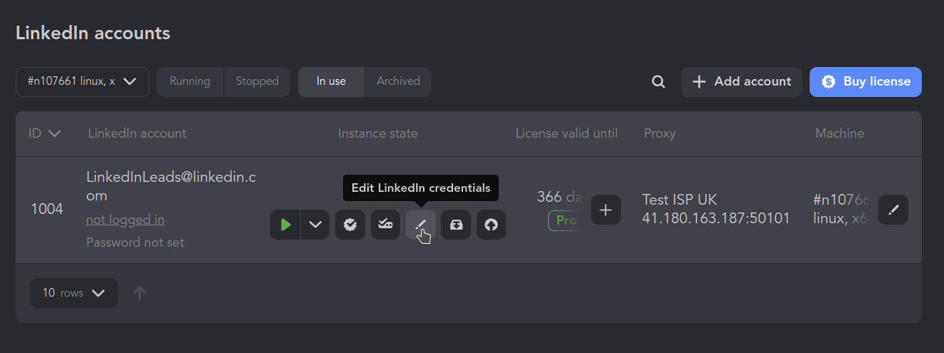Click the Add account button
Viewport: 944px width, 353px height.
742,81
